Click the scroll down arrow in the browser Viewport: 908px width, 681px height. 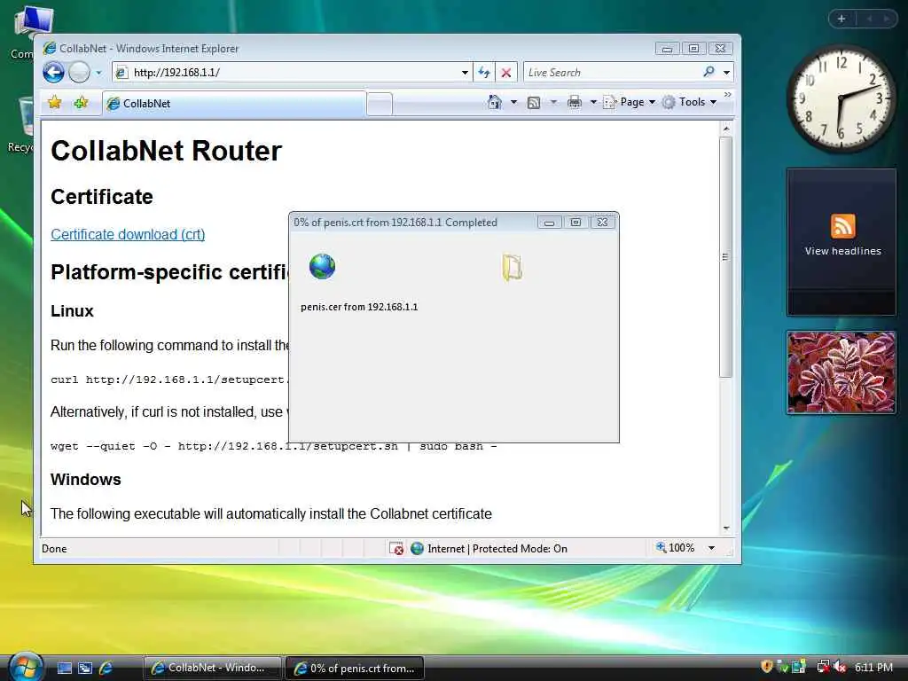726,528
